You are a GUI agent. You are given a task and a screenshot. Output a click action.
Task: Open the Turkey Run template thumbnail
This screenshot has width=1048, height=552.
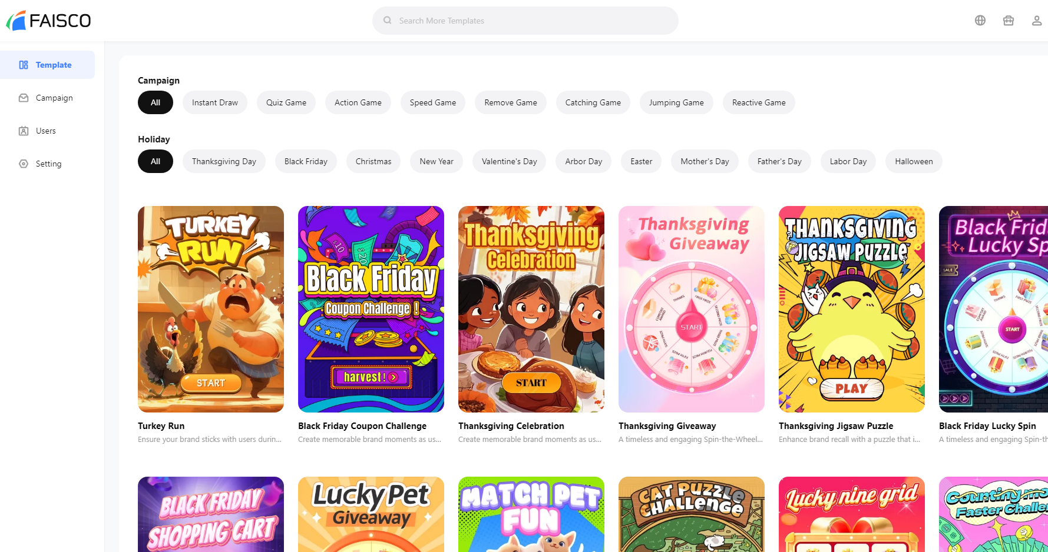point(211,309)
